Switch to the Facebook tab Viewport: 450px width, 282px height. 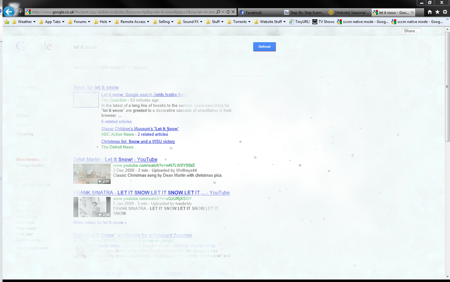[260, 12]
